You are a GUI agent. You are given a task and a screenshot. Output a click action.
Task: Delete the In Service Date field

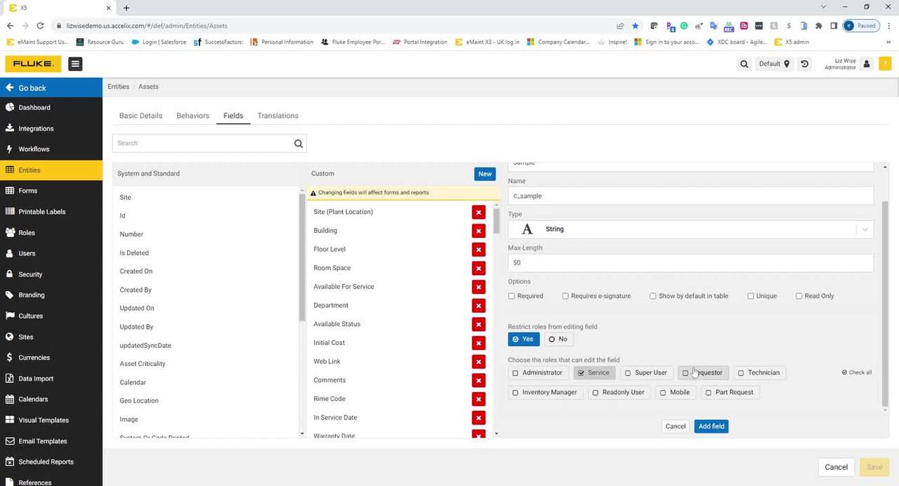[478, 418]
